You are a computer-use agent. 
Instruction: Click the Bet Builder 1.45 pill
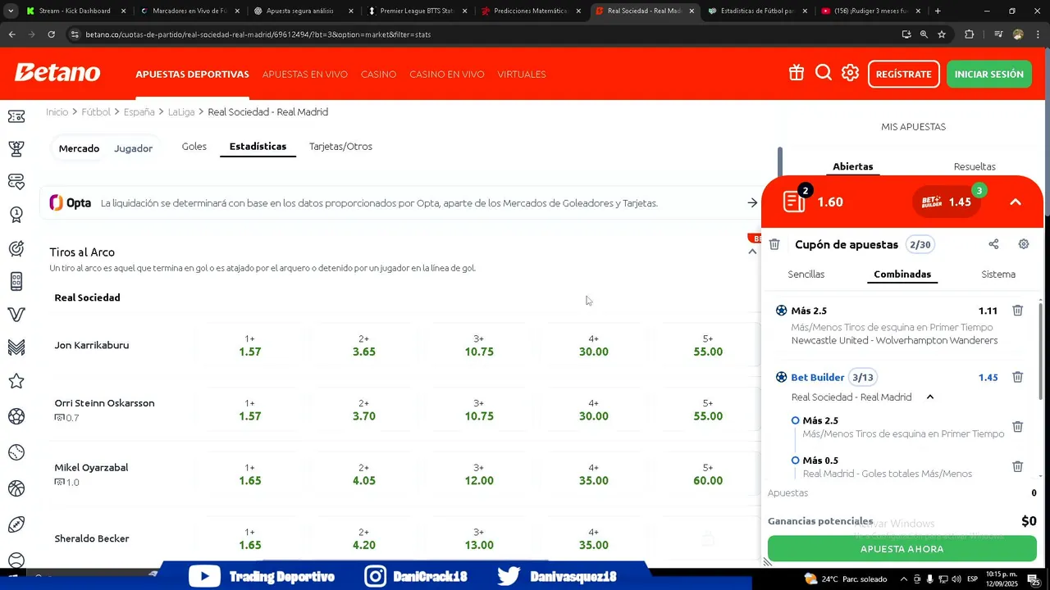(x=947, y=202)
